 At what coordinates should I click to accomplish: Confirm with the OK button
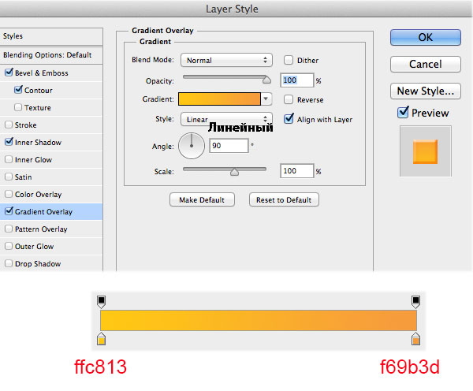(x=426, y=37)
